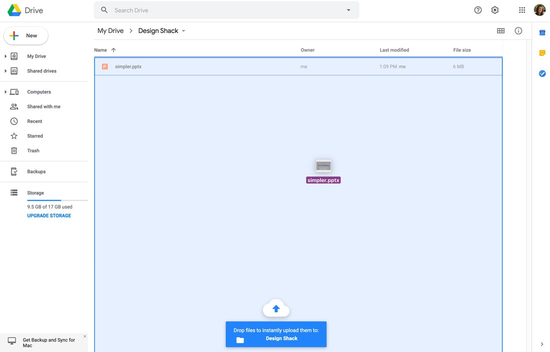
Task: Click the Last modified column header
Action: click(394, 50)
